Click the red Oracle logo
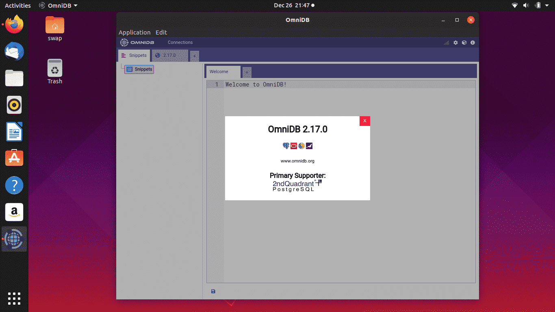 (294, 146)
